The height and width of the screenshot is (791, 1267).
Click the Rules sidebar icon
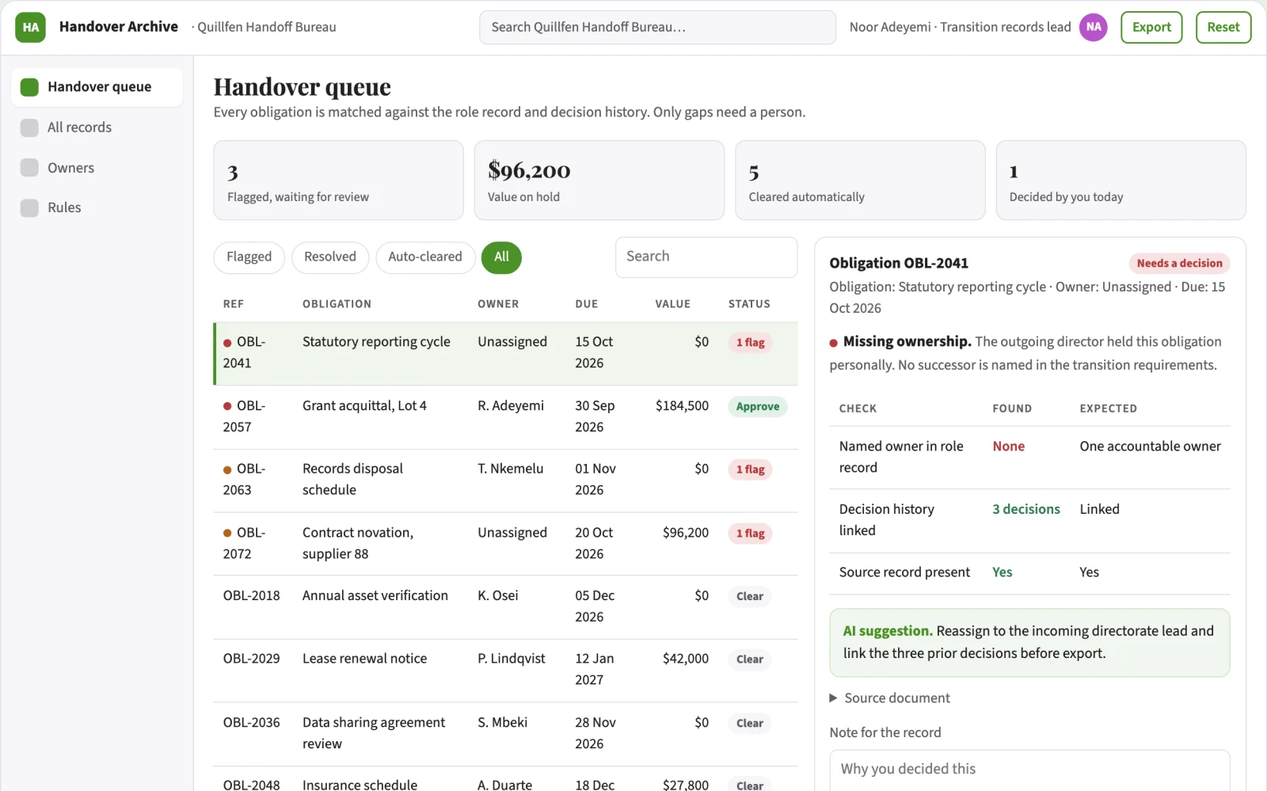click(x=29, y=207)
